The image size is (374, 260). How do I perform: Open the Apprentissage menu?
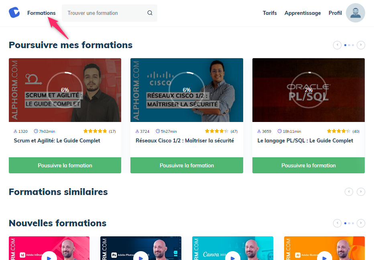point(303,13)
